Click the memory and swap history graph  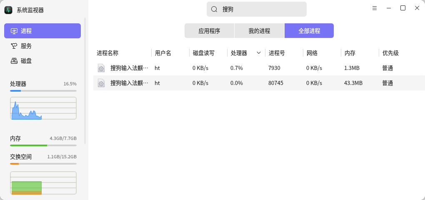point(43,183)
